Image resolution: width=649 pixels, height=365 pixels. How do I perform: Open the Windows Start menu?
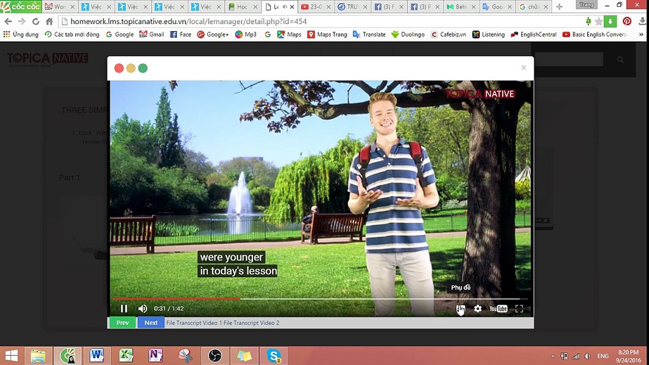pos(11,356)
